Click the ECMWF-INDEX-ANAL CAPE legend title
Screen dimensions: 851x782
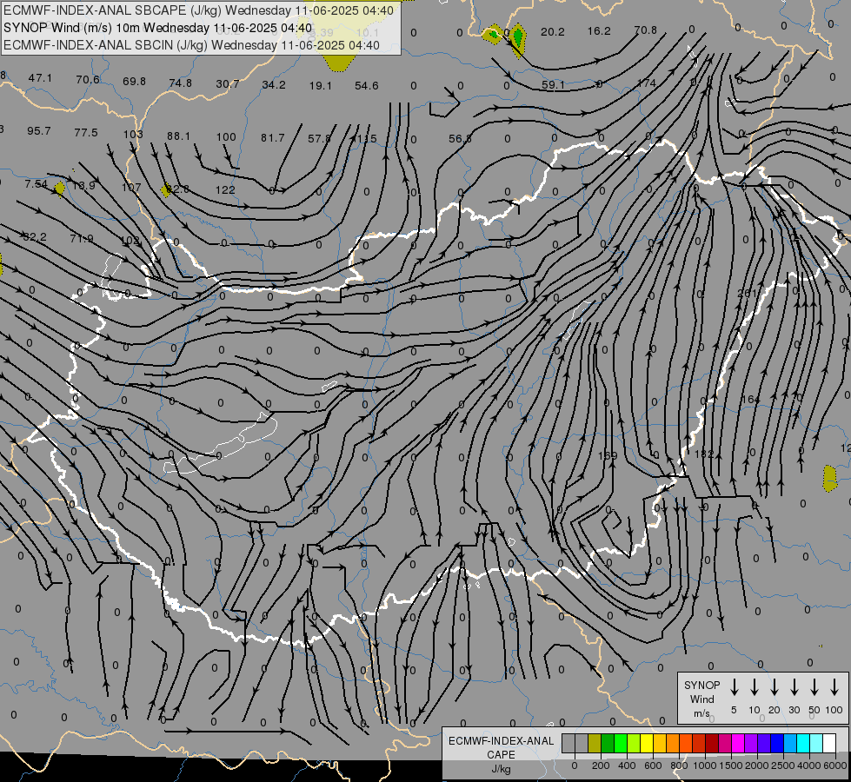501,747
